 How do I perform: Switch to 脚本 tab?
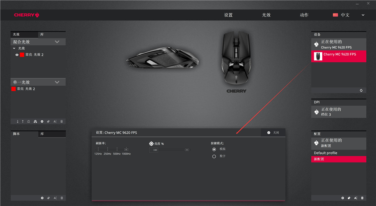(x=24, y=134)
